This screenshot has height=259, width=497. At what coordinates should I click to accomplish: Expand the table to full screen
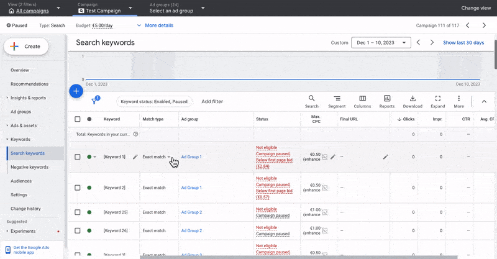tap(437, 101)
